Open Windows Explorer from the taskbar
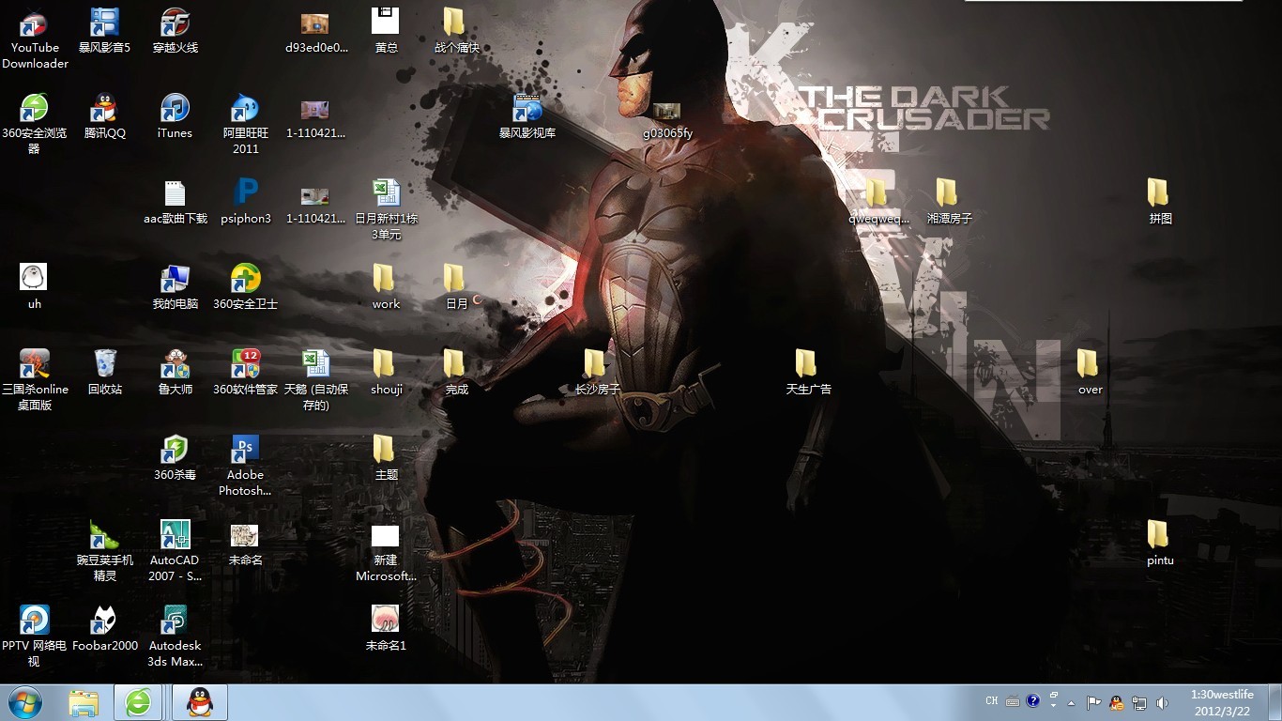The width and height of the screenshot is (1282, 721). coord(84,702)
